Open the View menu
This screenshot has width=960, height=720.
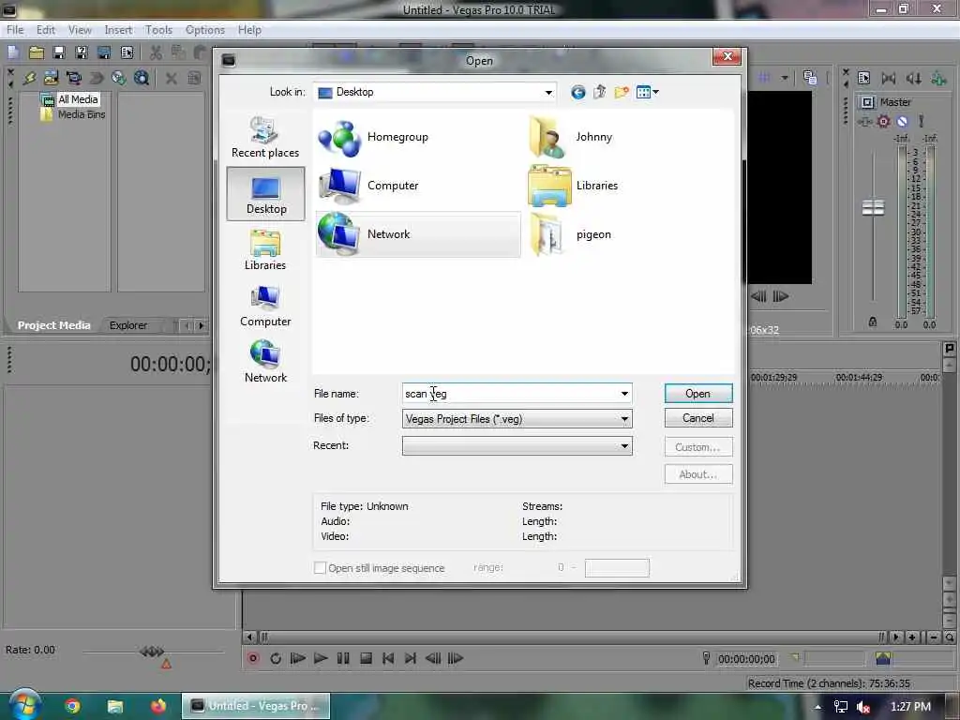pos(80,29)
